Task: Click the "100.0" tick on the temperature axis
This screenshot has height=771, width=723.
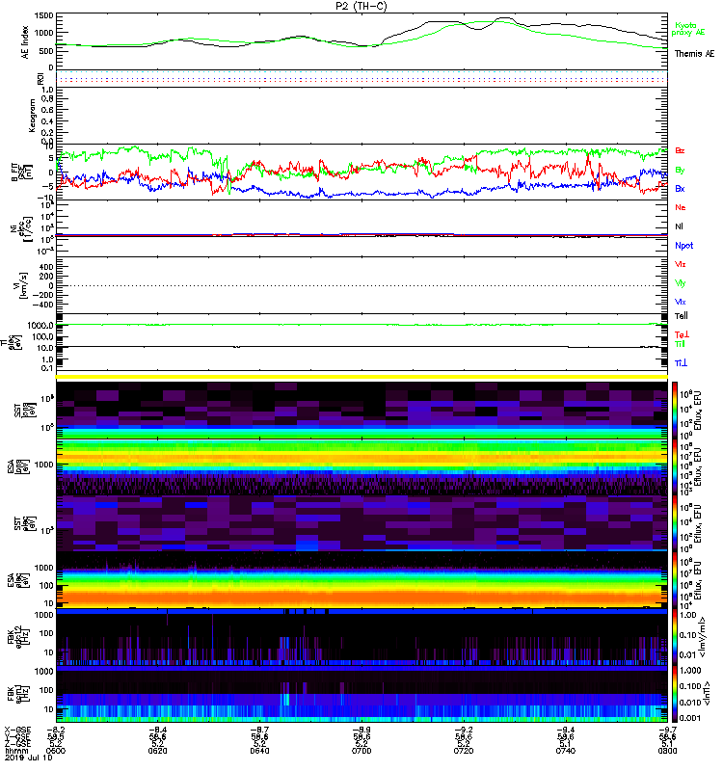Action: pos(42,336)
